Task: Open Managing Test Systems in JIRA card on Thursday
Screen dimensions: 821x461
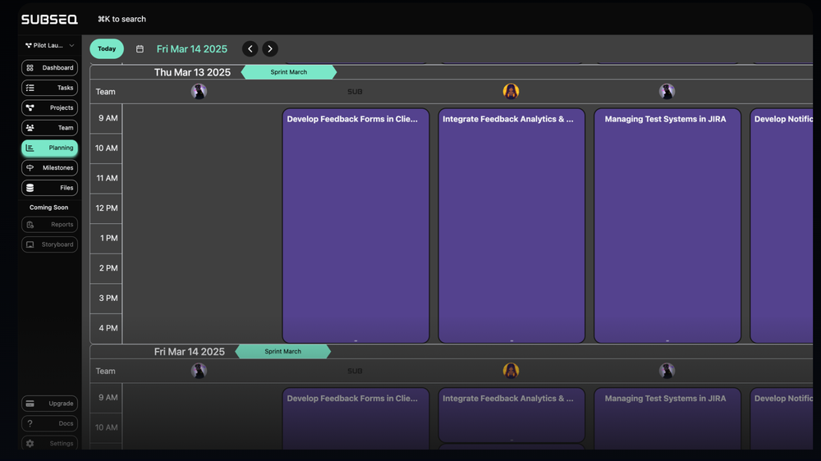Action: click(x=667, y=225)
